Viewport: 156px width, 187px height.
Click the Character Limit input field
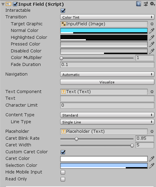click(107, 105)
